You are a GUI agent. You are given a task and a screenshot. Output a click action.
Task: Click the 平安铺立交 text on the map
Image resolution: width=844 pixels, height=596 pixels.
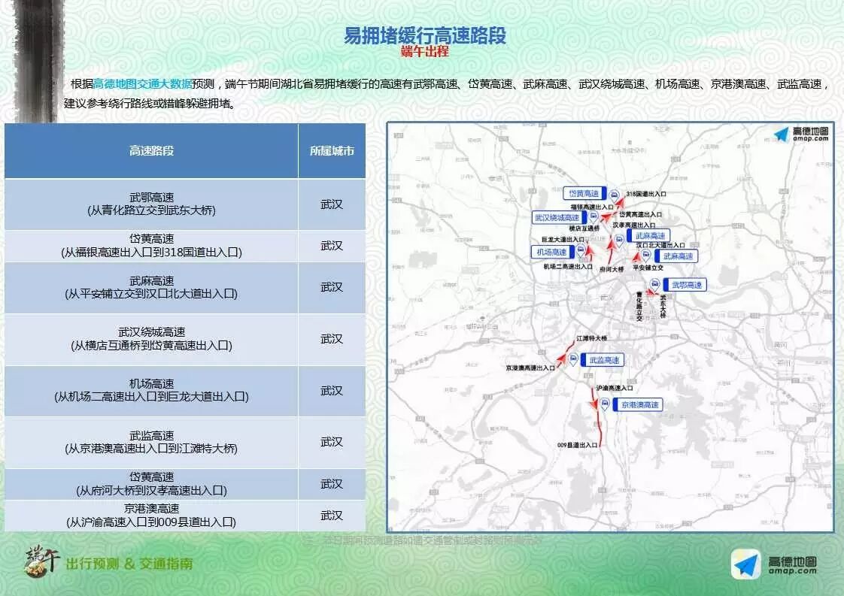(x=648, y=268)
